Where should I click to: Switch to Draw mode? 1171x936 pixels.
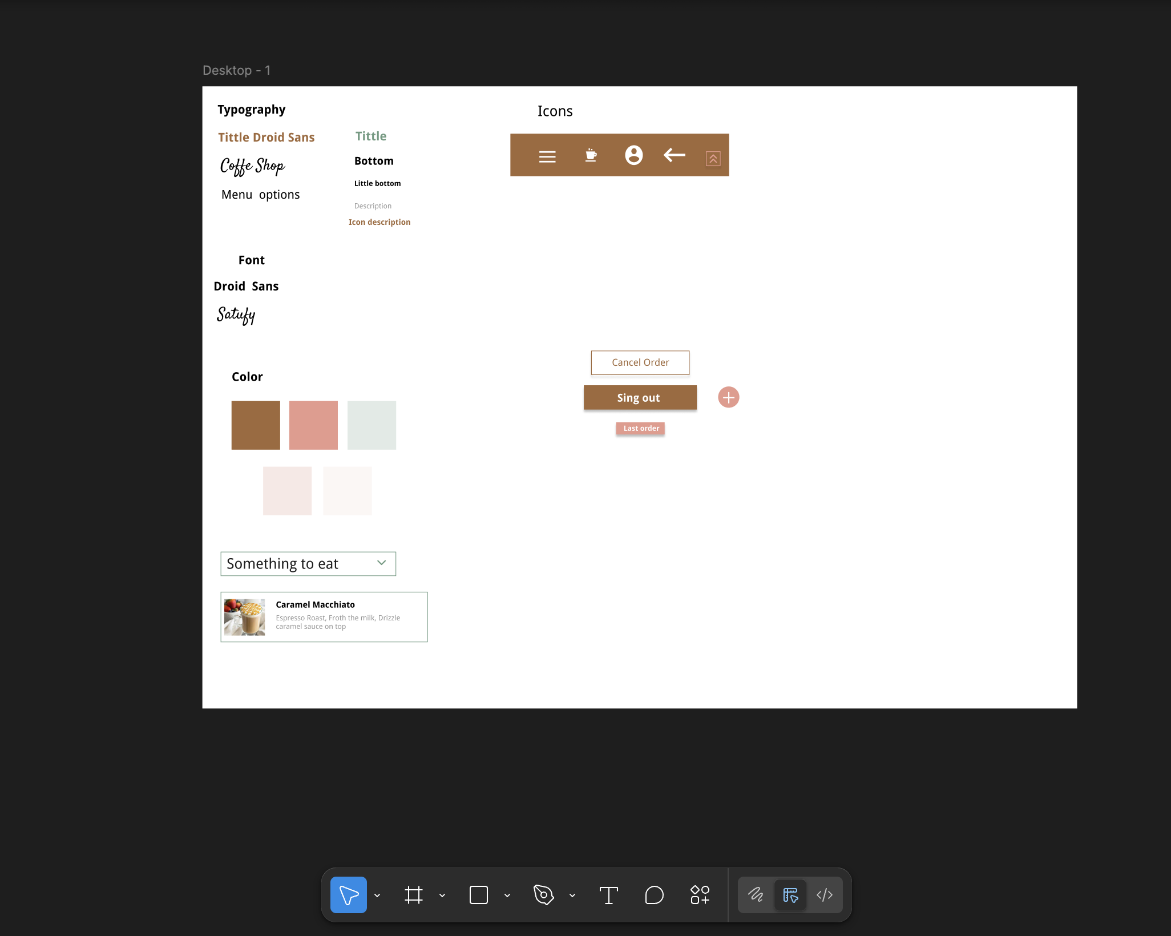click(756, 895)
